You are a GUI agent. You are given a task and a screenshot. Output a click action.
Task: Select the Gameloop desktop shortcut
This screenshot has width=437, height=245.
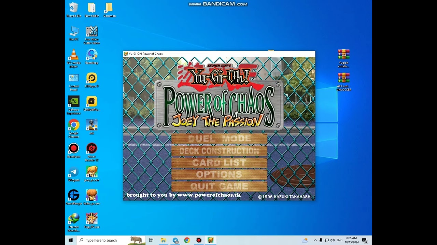91,57
